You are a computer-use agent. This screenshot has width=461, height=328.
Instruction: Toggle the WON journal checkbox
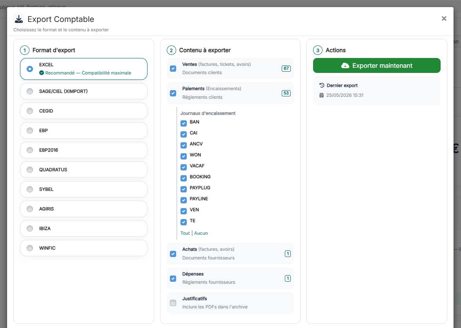pyautogui.click(x=184, y=156)
